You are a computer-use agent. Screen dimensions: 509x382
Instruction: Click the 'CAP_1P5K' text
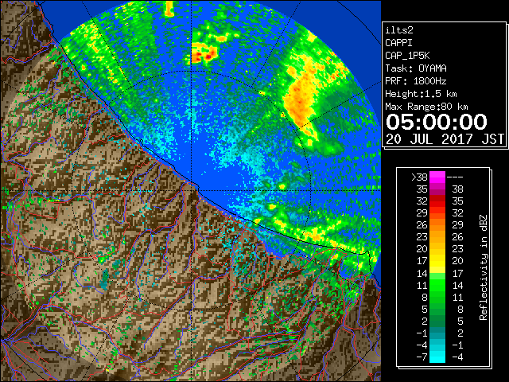point(407,56)
